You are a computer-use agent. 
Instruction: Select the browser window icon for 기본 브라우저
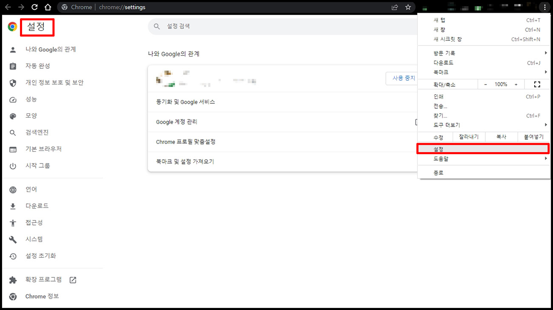coord(13,149)
